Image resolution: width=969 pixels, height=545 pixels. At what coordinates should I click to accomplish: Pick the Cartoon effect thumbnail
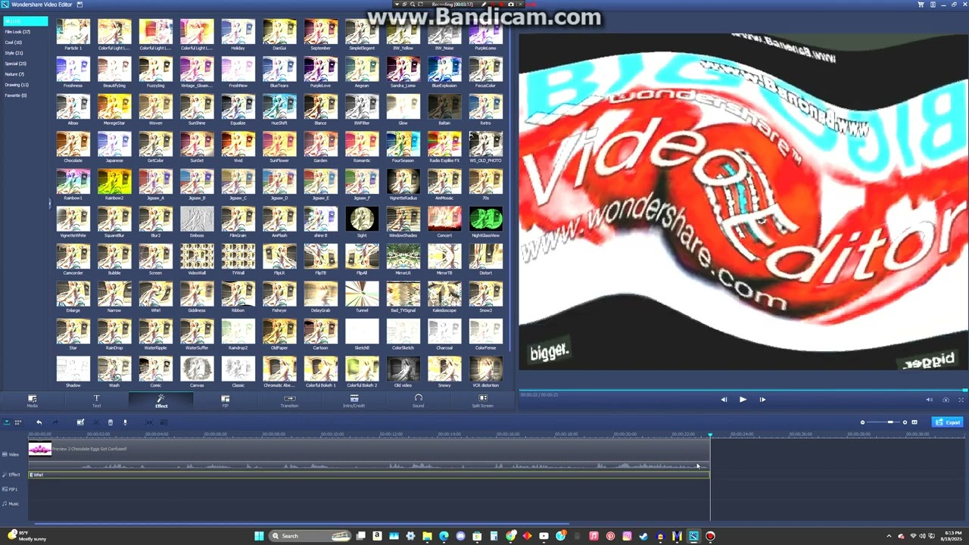320,332
